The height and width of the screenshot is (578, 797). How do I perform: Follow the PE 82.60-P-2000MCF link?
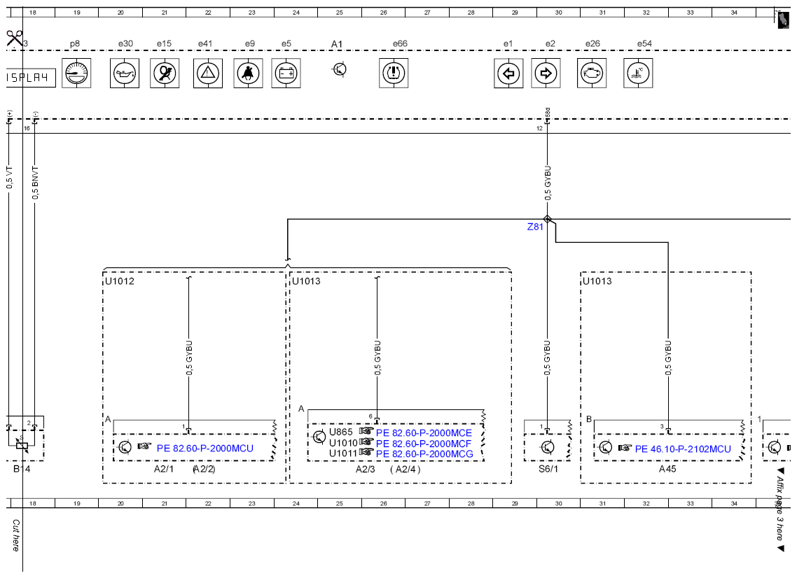(x=424, y=444)
